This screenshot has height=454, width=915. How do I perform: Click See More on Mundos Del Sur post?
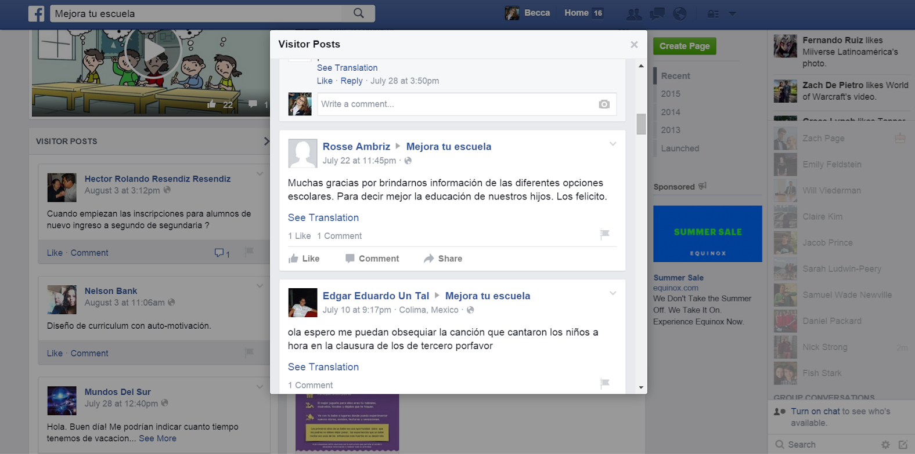pyautogui.click(x=157, y=438)
